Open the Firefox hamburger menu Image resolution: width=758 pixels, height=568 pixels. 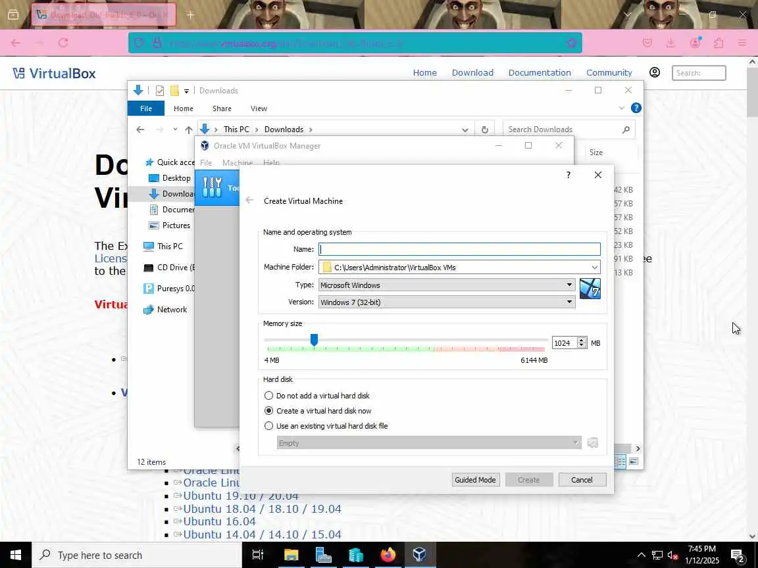tap(742, 43)
